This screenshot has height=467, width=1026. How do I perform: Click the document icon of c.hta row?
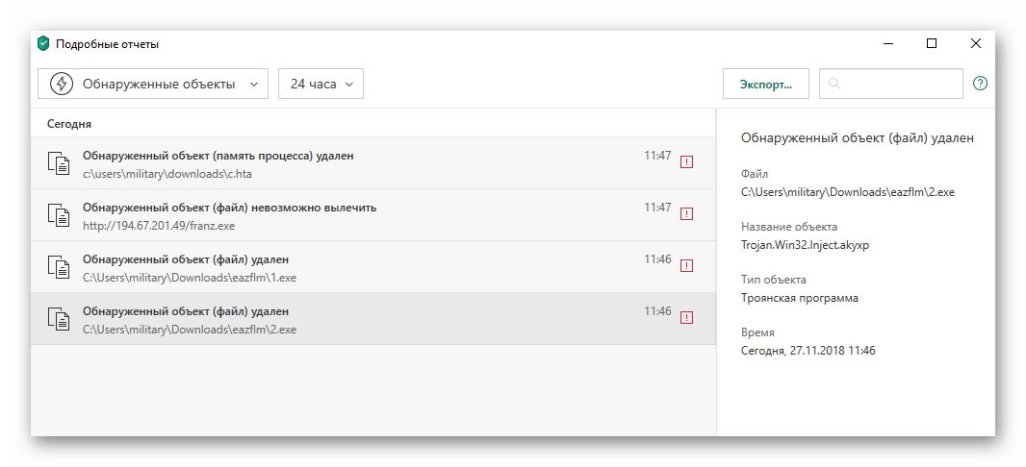(x=59, y=162)
